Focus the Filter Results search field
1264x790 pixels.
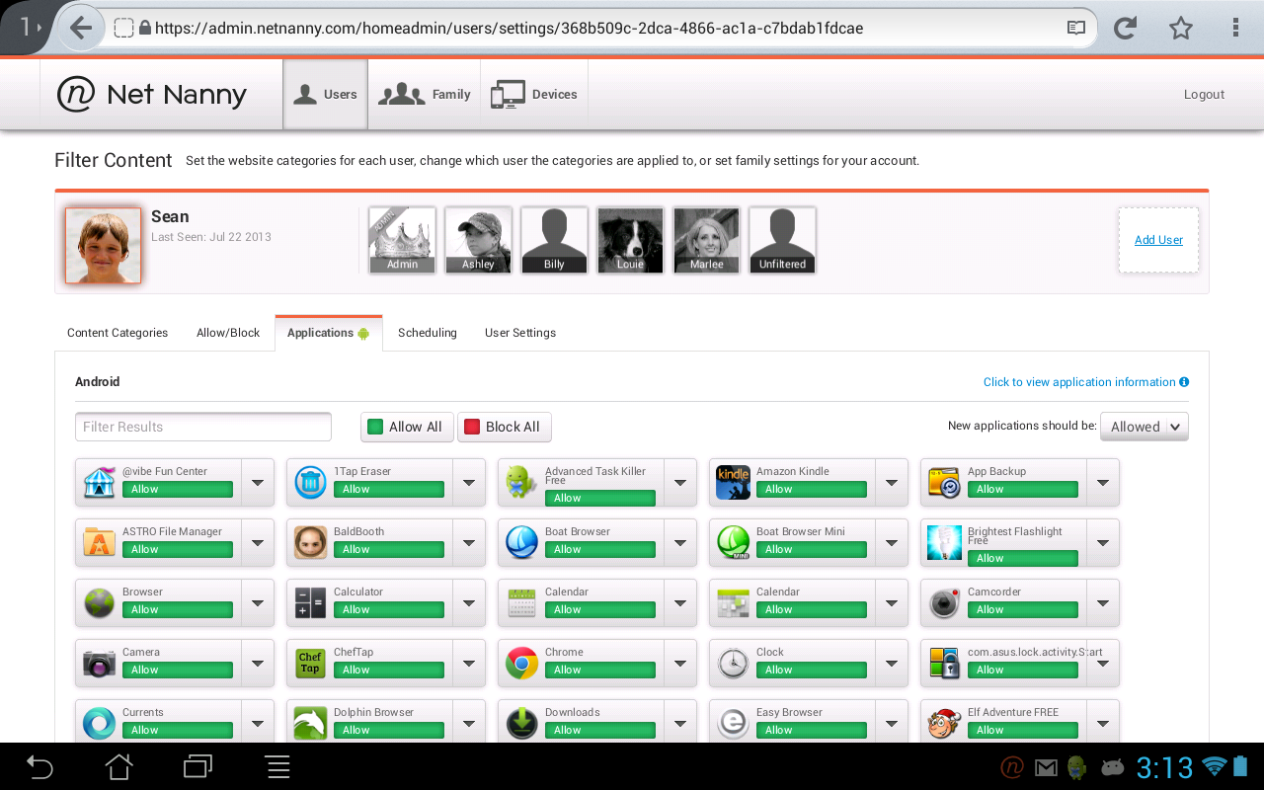(x=203, y=427)
